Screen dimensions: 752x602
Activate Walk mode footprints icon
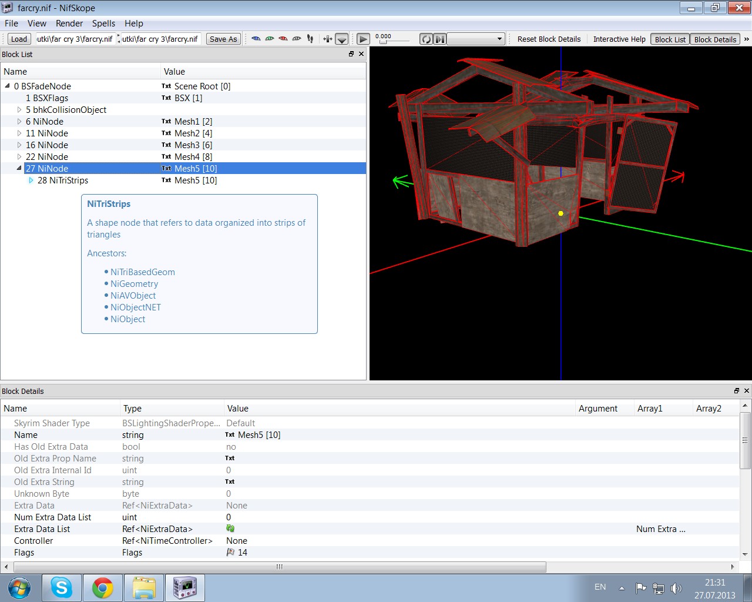tap(310, 39)
